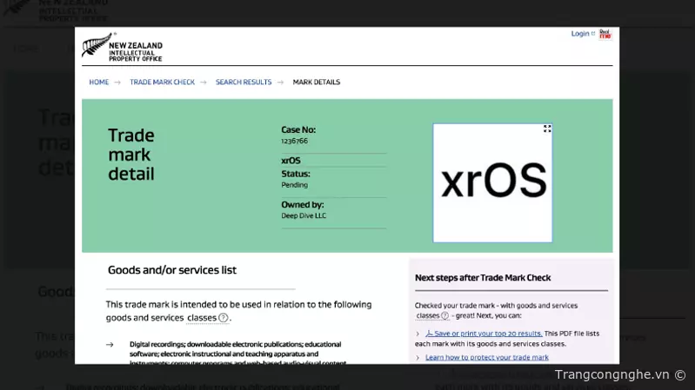Click the red icon beside Login
This screenshot has height=390, width=695.
point(605,34)
